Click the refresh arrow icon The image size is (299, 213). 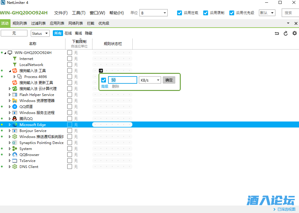tap(286, 33)
